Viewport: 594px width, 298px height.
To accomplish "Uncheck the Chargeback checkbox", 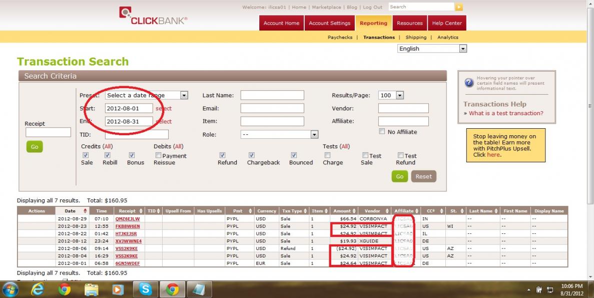I will (252, 155).
